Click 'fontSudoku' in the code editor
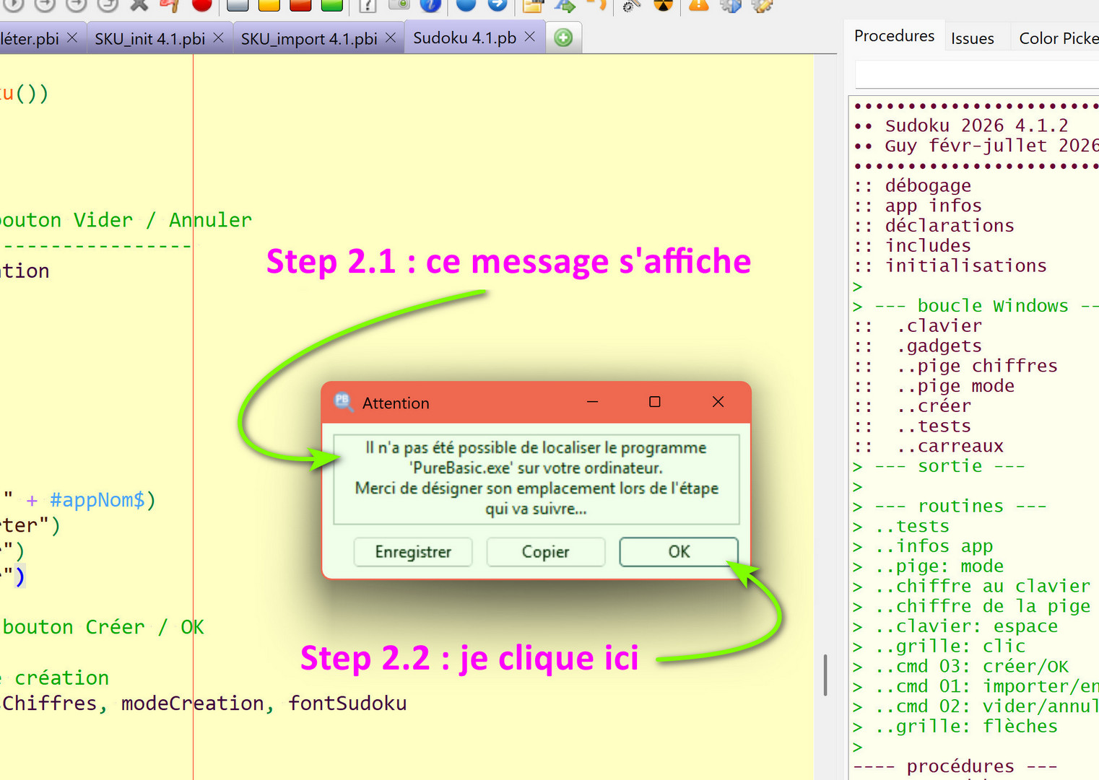 pyautogui.click(x=347, y=704)
